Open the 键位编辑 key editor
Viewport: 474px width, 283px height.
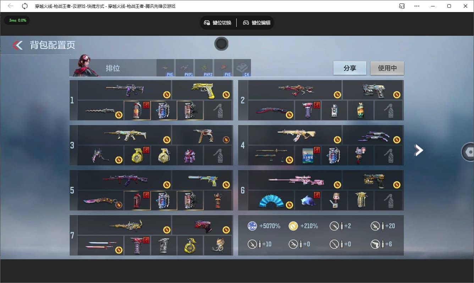tap(257, 23)
